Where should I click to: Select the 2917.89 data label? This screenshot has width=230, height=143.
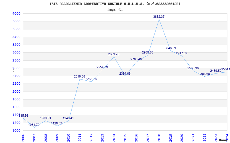[182, 53]
